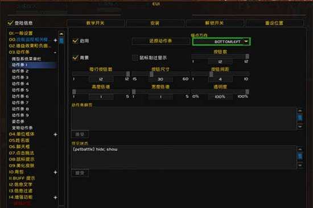The height and width of the screenshot is (208, 313).
Task: Select 03.动作条 in the sidebar
Action: (19, 52)
